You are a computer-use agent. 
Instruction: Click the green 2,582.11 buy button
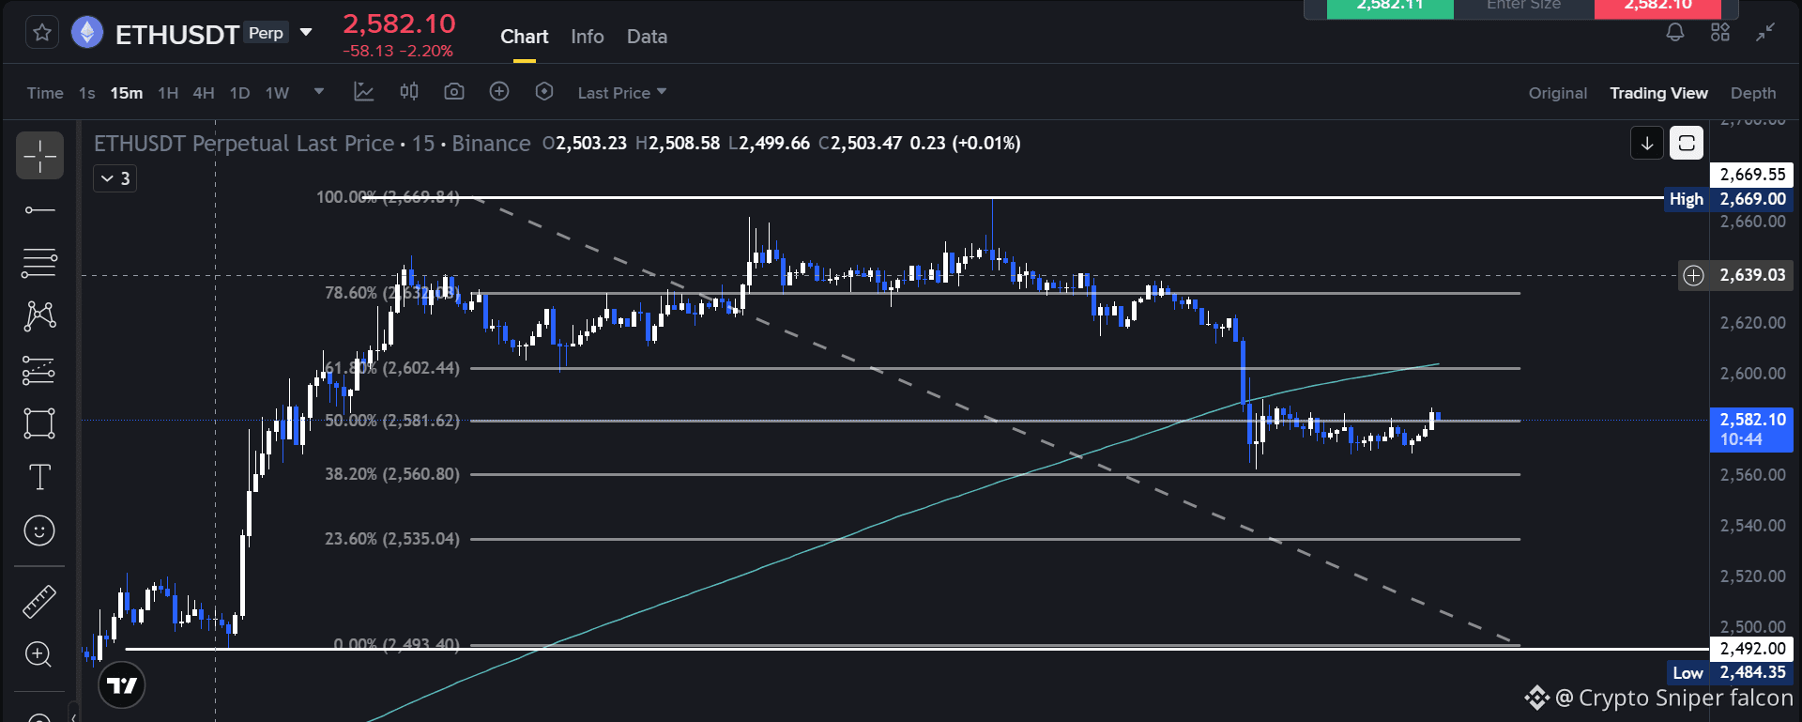1390,8
